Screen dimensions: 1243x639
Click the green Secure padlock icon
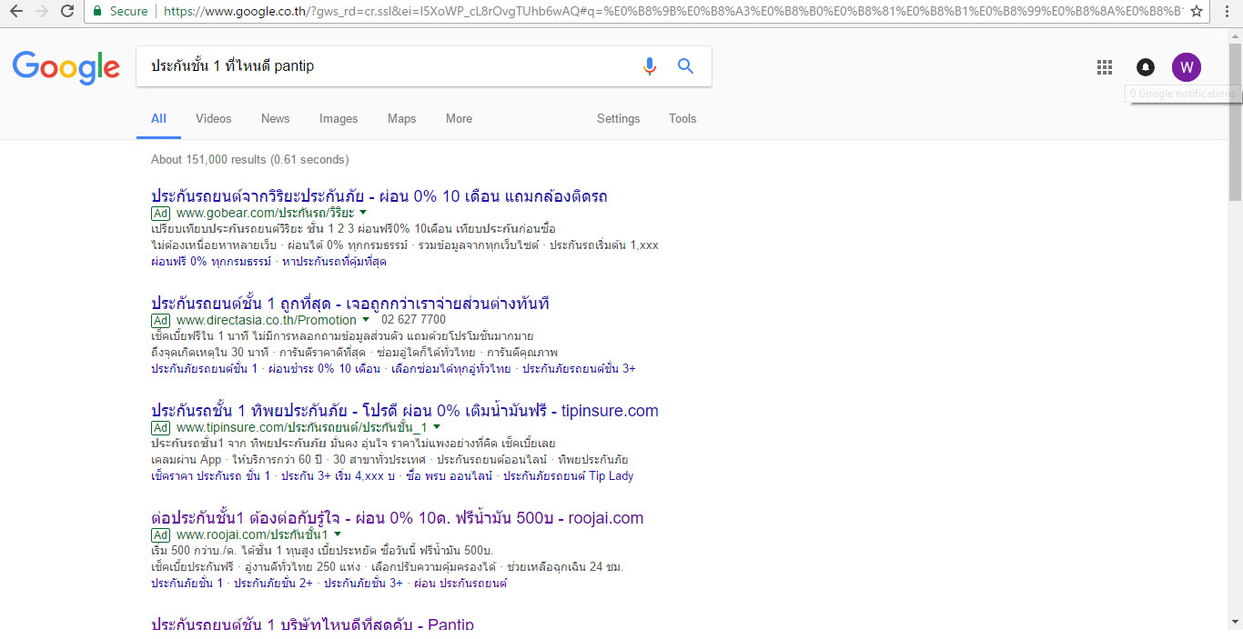96,11
